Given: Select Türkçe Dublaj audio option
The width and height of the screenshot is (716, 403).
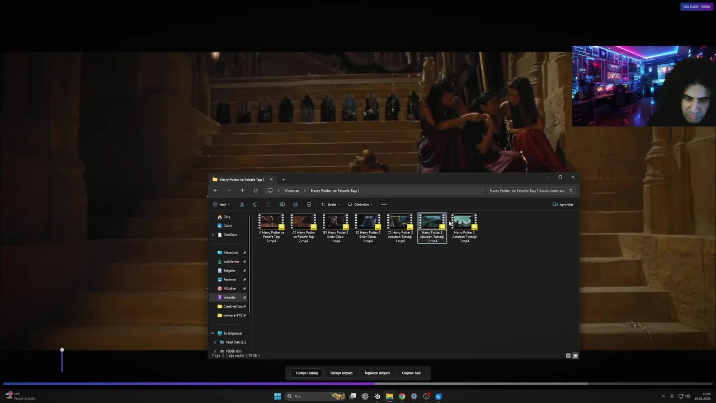Looking at the screenshot, I should coord(307,373).
